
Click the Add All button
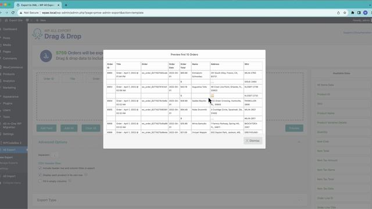pyautogui.click(x=69, y=128)
